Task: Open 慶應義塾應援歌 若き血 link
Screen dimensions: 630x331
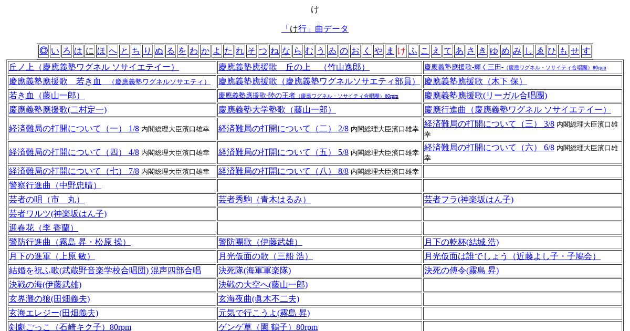Action: pyautogui.click(x=110, y=81)
